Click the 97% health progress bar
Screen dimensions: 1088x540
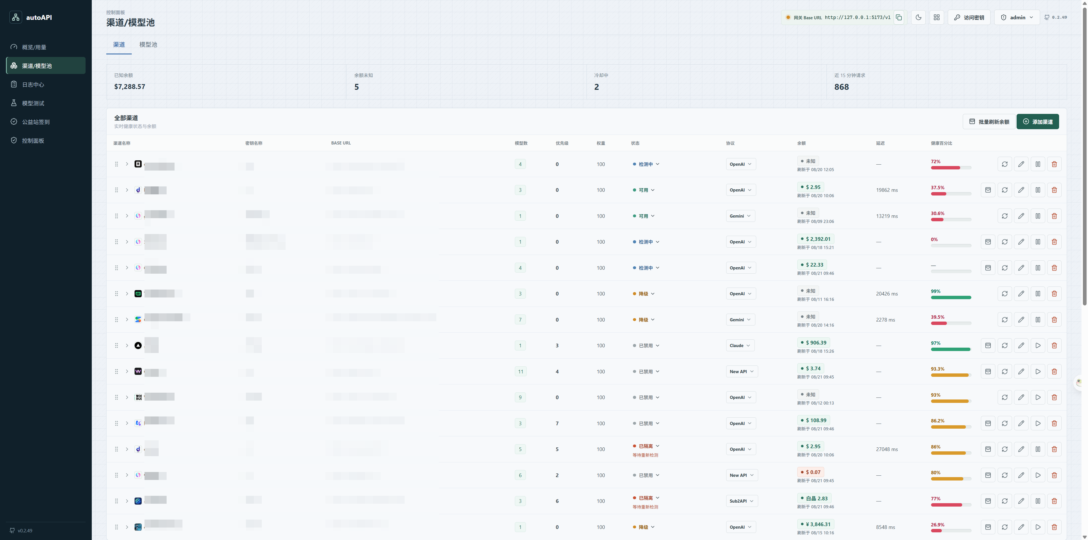coord(951,350)
